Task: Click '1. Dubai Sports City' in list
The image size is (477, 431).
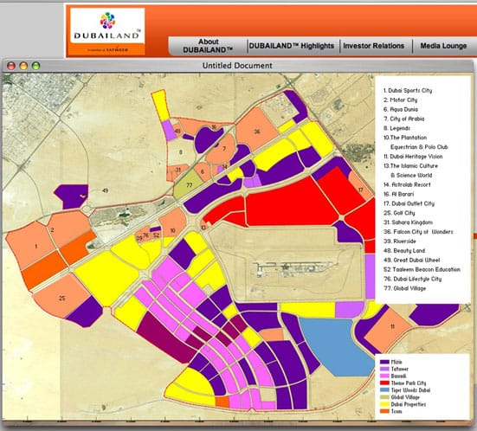Action: pos(408,90)
